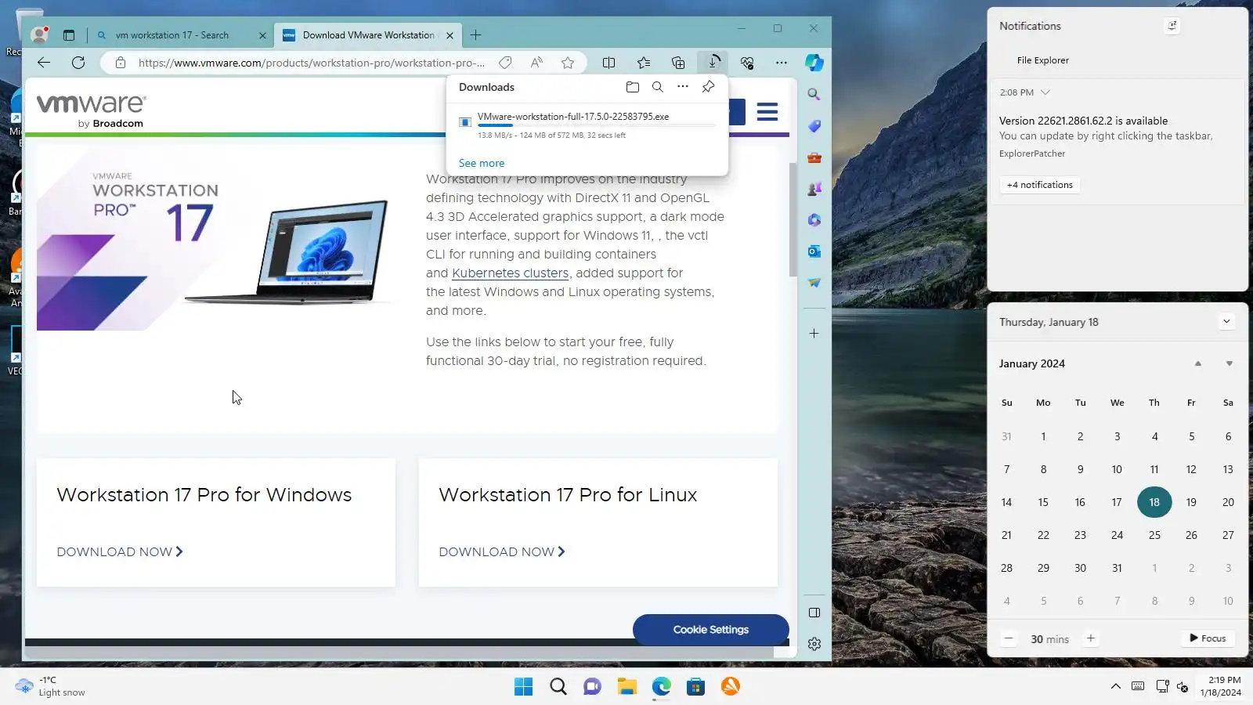Open Cookie Settings button
Viewport: 1253px width, 705px height.
710,630
